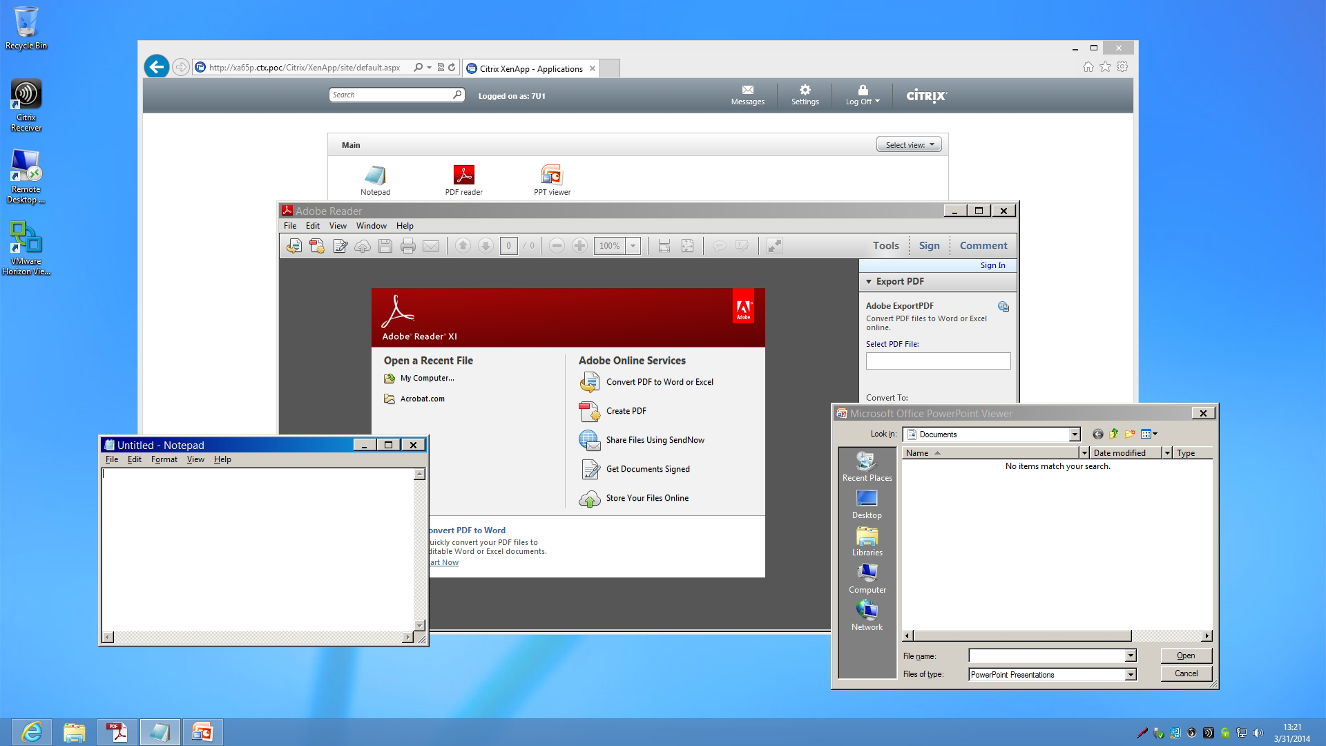Image resolution: width=1326 pixels, height=746 pixels.
Task: Open the Window menu in Adobe Reader
Action: [x=371, y=226]
